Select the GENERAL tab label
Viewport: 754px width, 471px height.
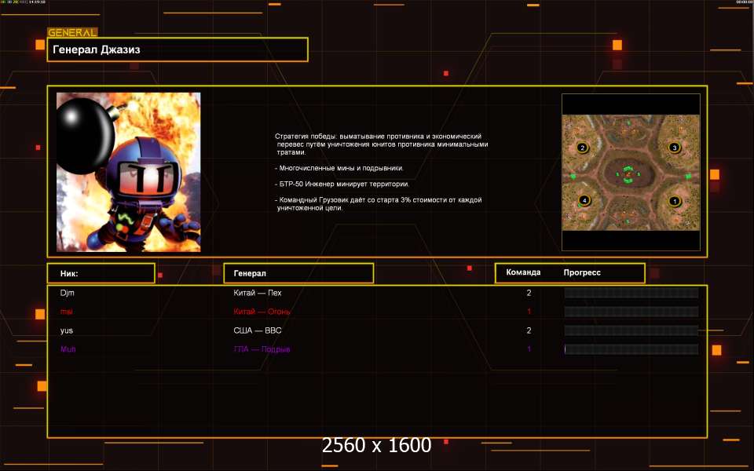72,33
